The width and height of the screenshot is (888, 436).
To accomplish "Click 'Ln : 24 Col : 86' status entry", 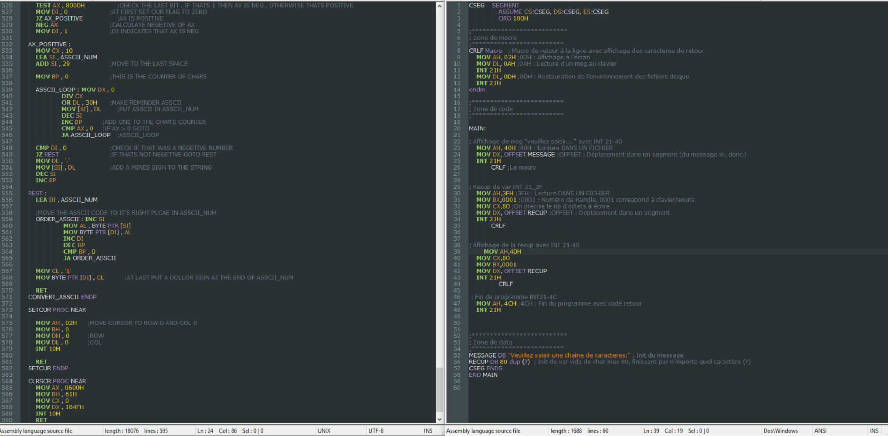I will (217, 431).
